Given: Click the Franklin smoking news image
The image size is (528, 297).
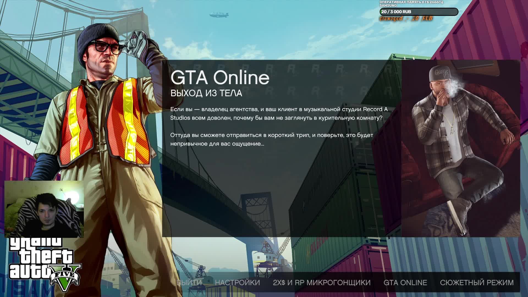Looking at the screenshot, I should point(461,148).
